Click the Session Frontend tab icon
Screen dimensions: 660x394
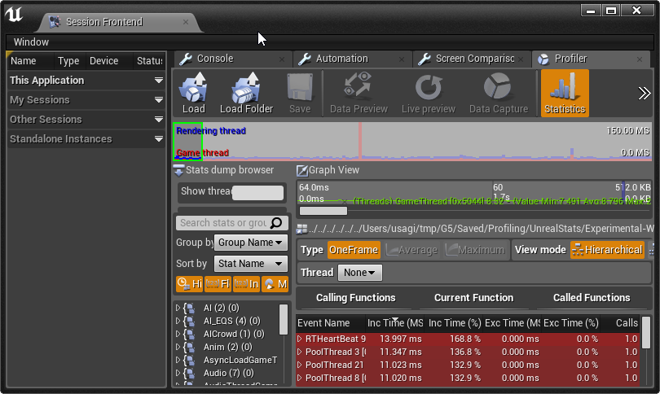click(x=55, y=22)
